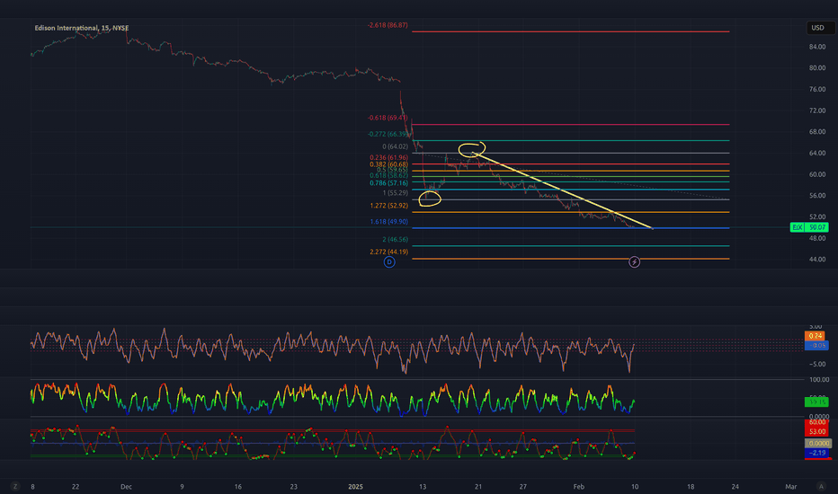The height and width of the screenshot is (494, 838).
Task: Select the 1.272 (52.92) Fibonacci label
Action: [x=388, y=206]
